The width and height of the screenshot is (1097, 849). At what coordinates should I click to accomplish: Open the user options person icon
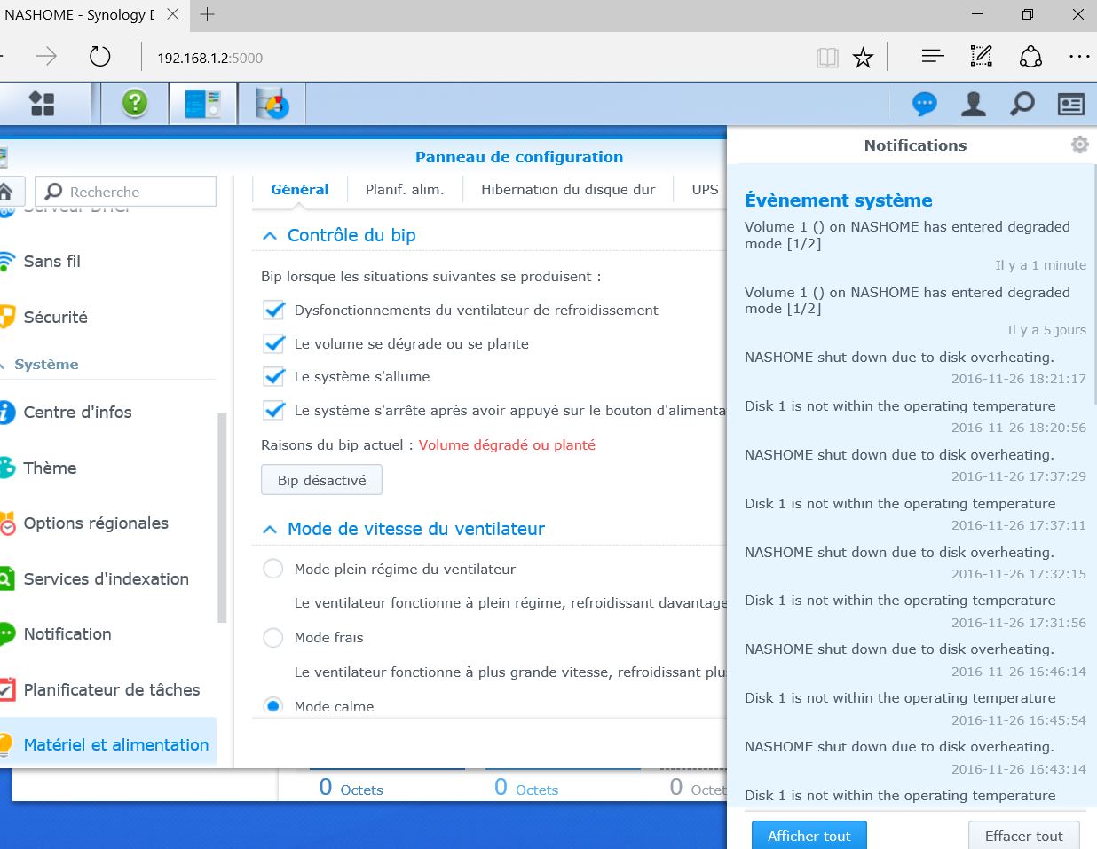coord(974,104)
